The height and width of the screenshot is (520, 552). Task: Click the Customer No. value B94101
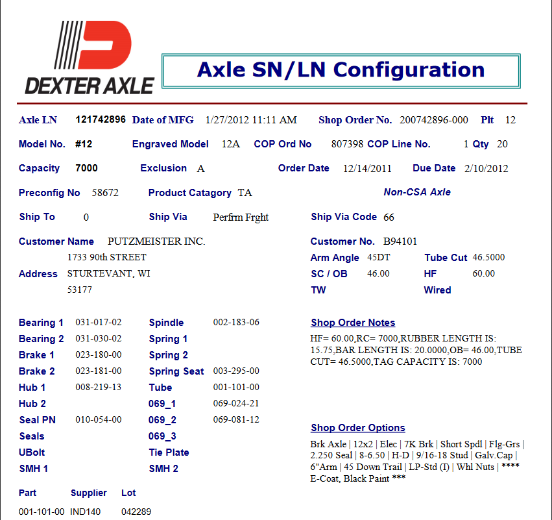tap(400, 241)
